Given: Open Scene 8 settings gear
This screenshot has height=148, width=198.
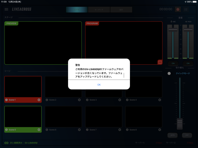Looking at the screenshot, I should click(160, 129).
